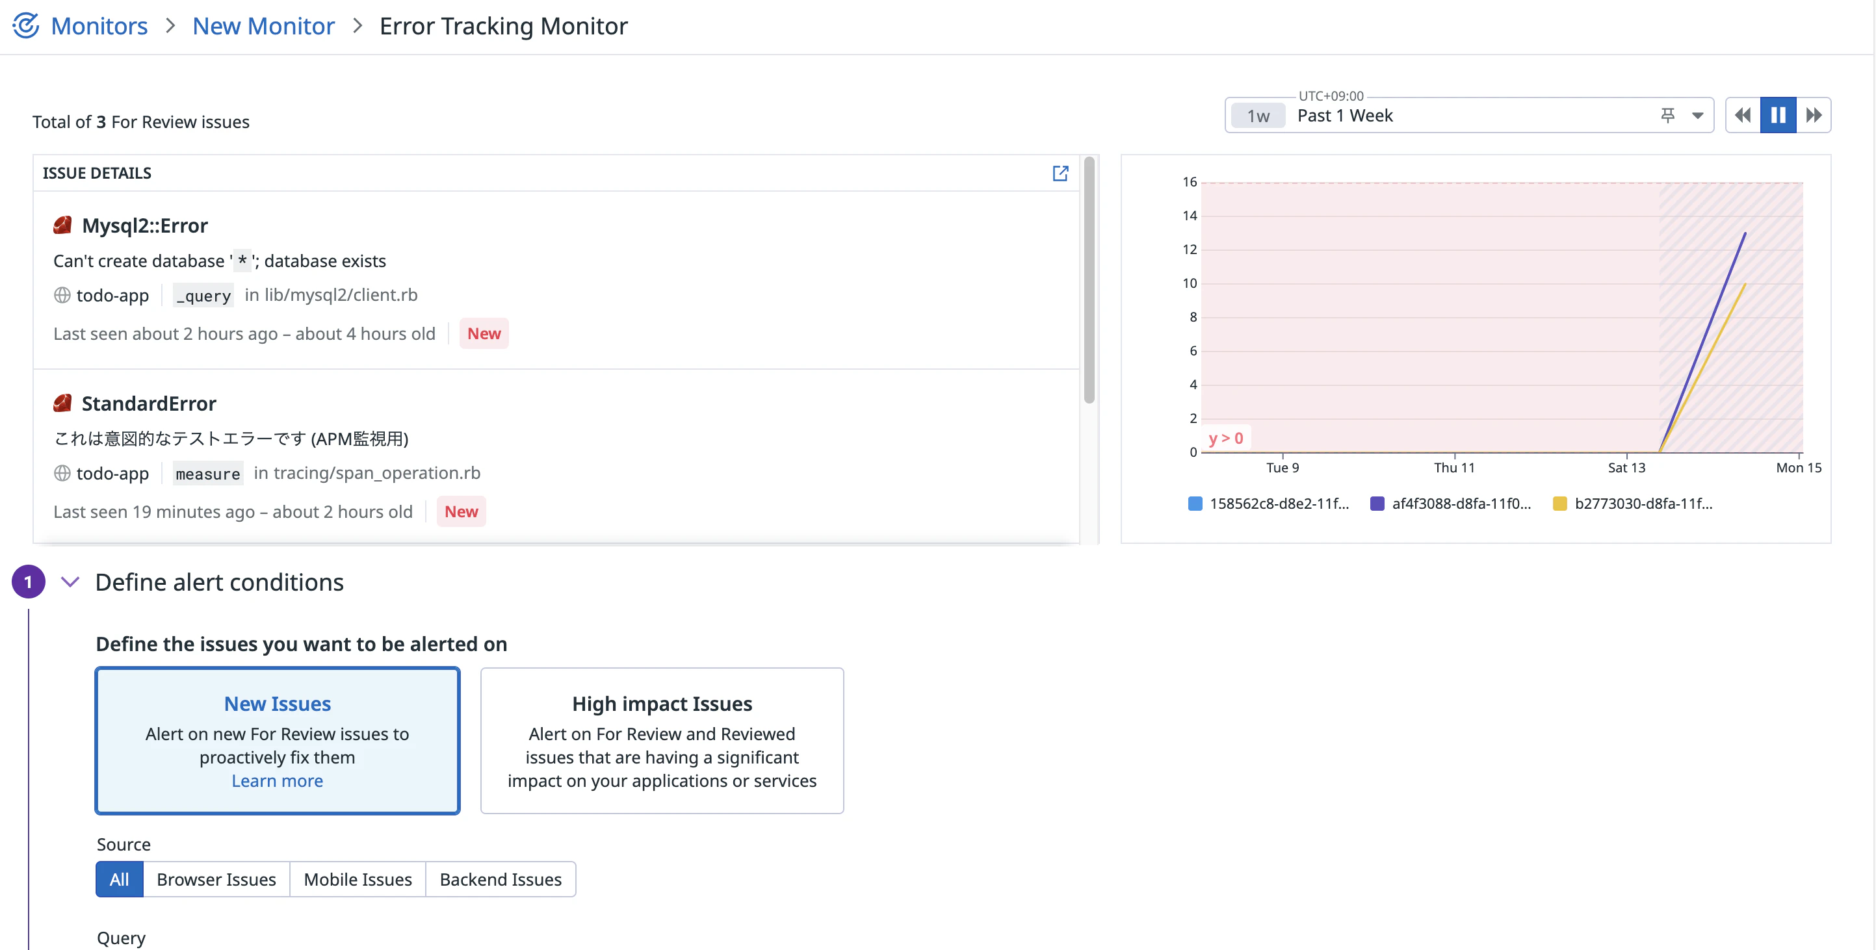Click the Japanese test error message
Viewport: 1876px width, 950px height.
231,438
